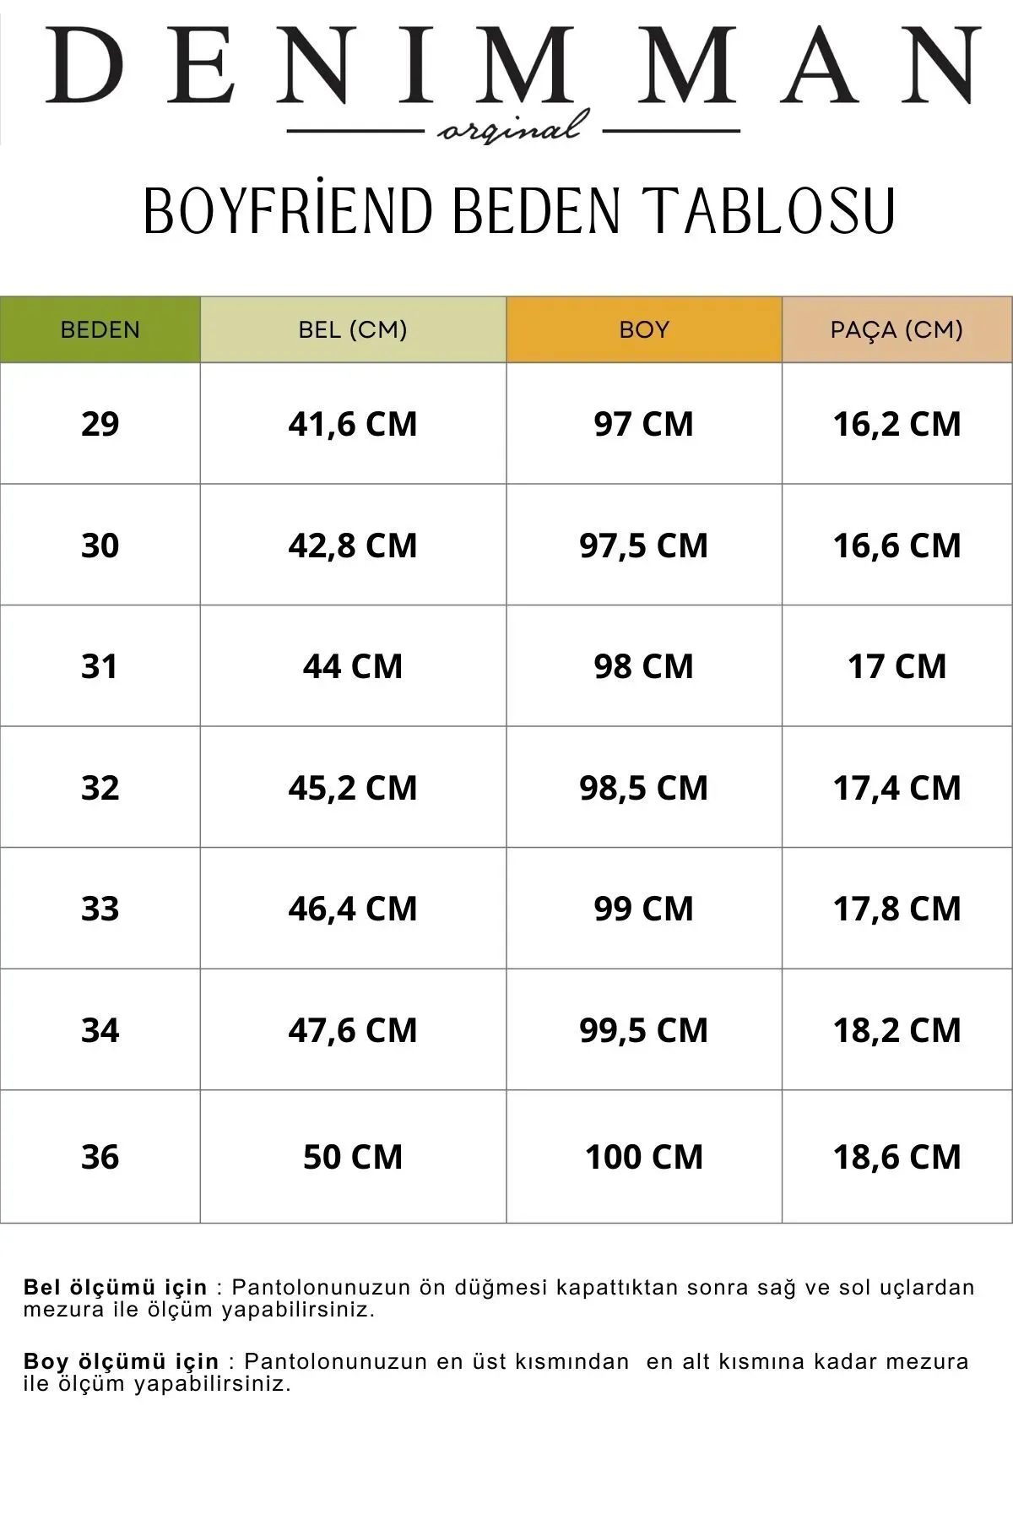
Task: Click the 'Boy ölçümü için' instruction text
Action: (x=121, y=1361)
